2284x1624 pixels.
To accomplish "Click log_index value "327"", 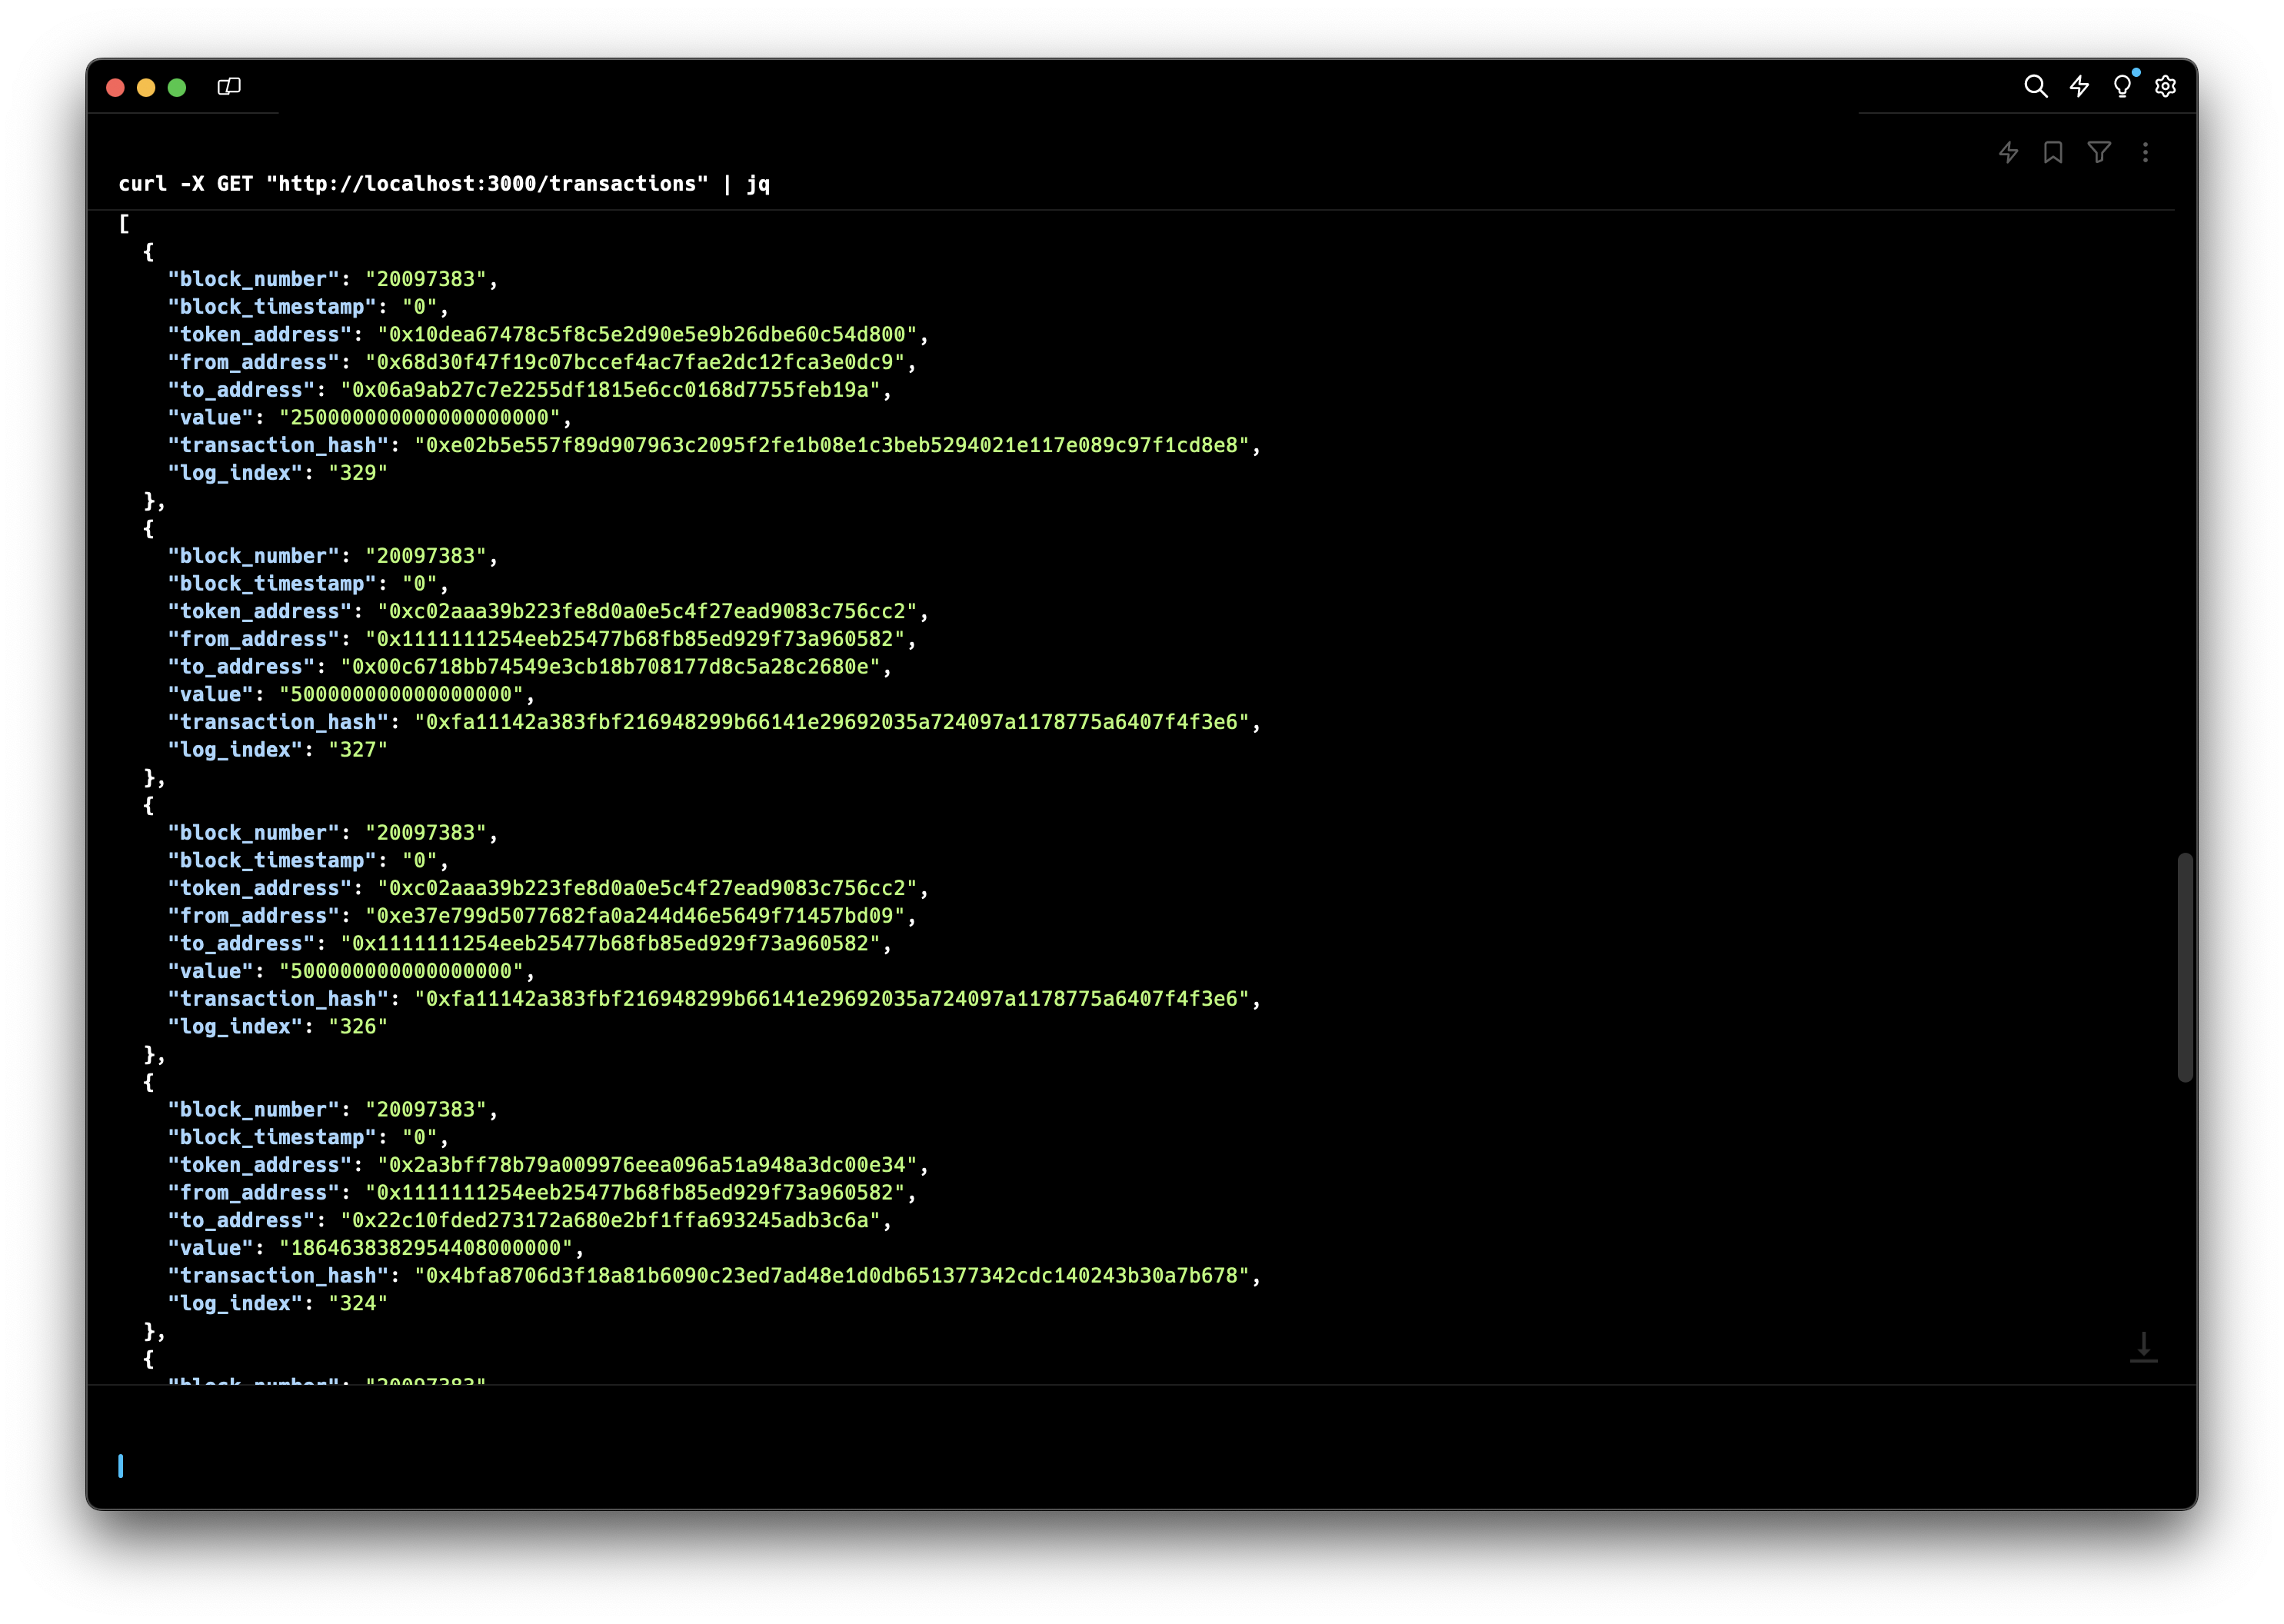I will point(358,750).
